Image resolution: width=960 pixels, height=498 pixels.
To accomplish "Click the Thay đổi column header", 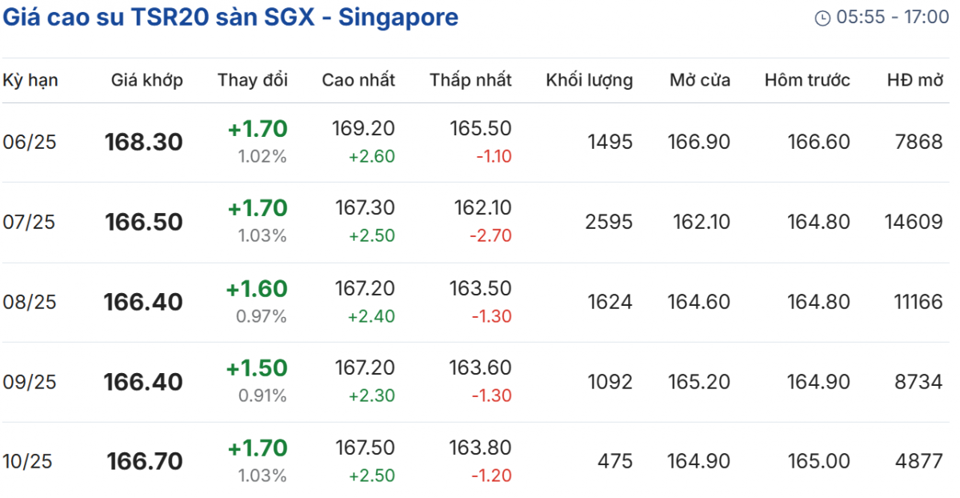I will [x=252, y=80].
